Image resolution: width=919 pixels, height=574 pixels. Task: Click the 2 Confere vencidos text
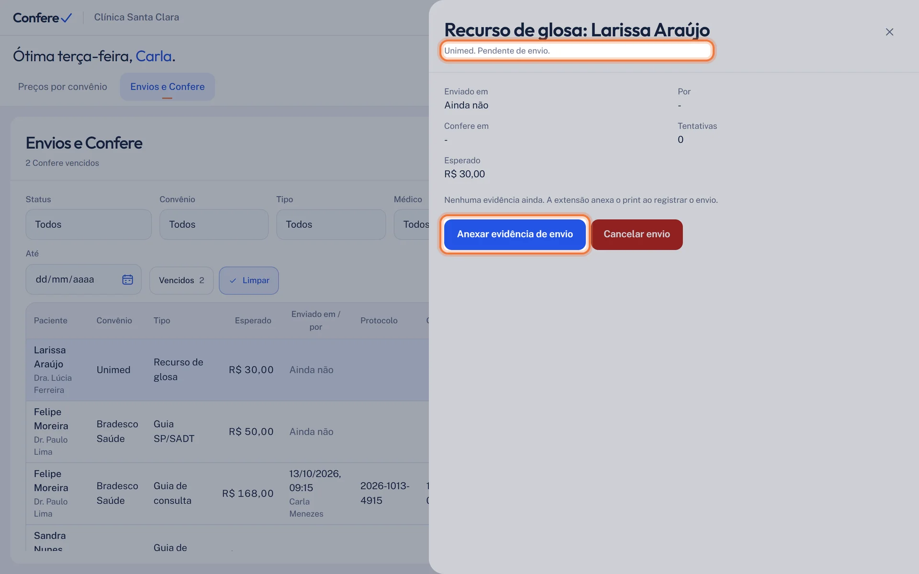pyautogui.click(x=62, y=163)
